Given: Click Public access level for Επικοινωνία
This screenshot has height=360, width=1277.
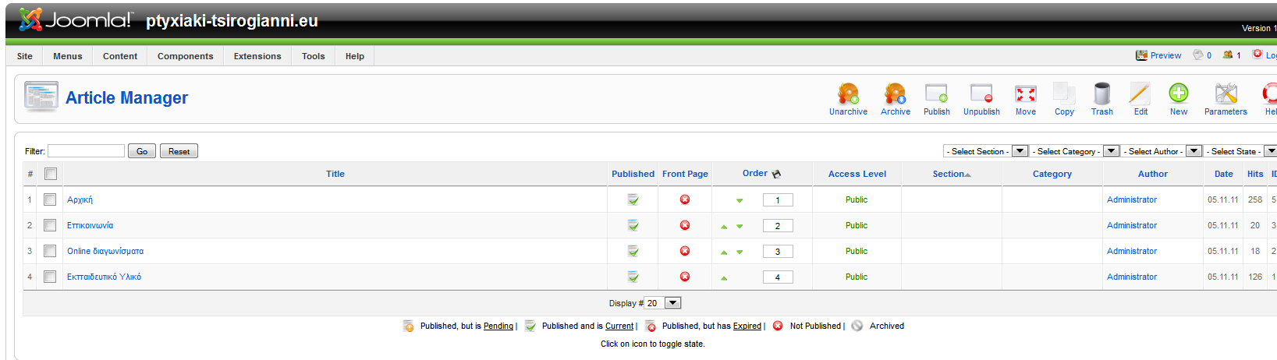Looking at the screenshot, I should click(x=857, y=225).
